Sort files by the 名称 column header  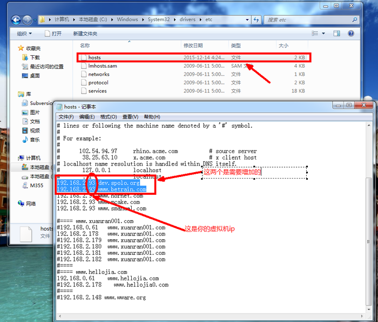[x=85, y=45]
